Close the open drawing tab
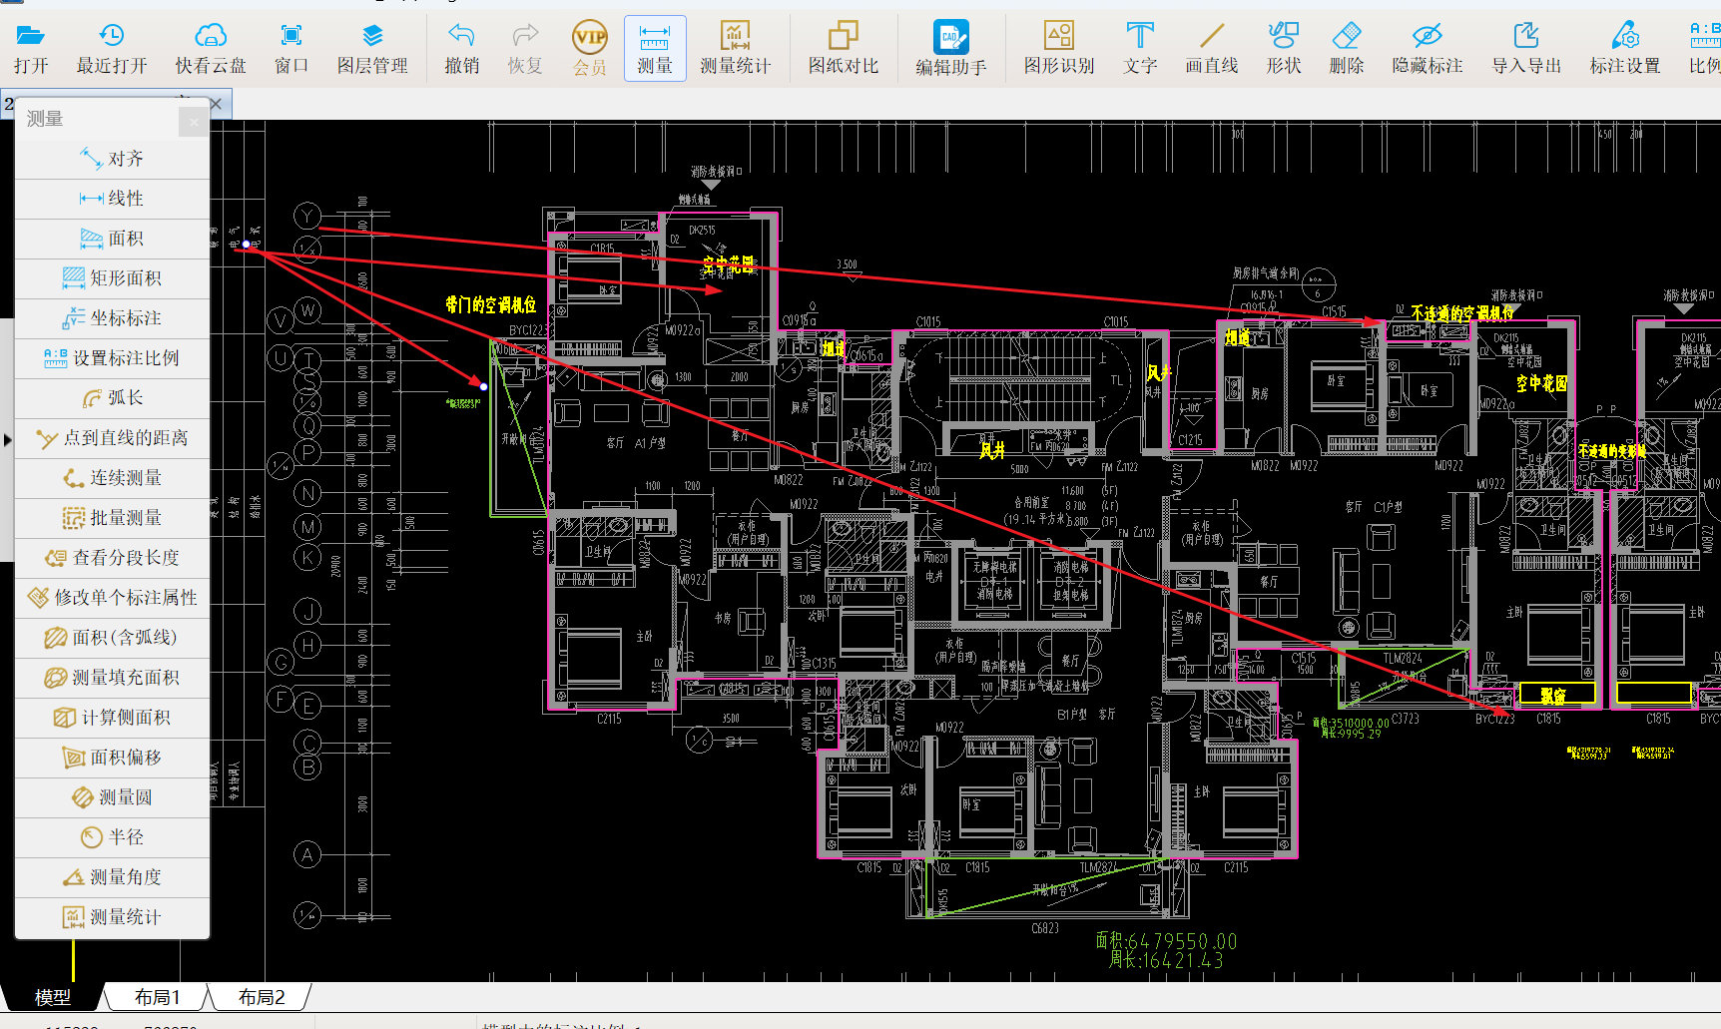 (x=216, y=104)
